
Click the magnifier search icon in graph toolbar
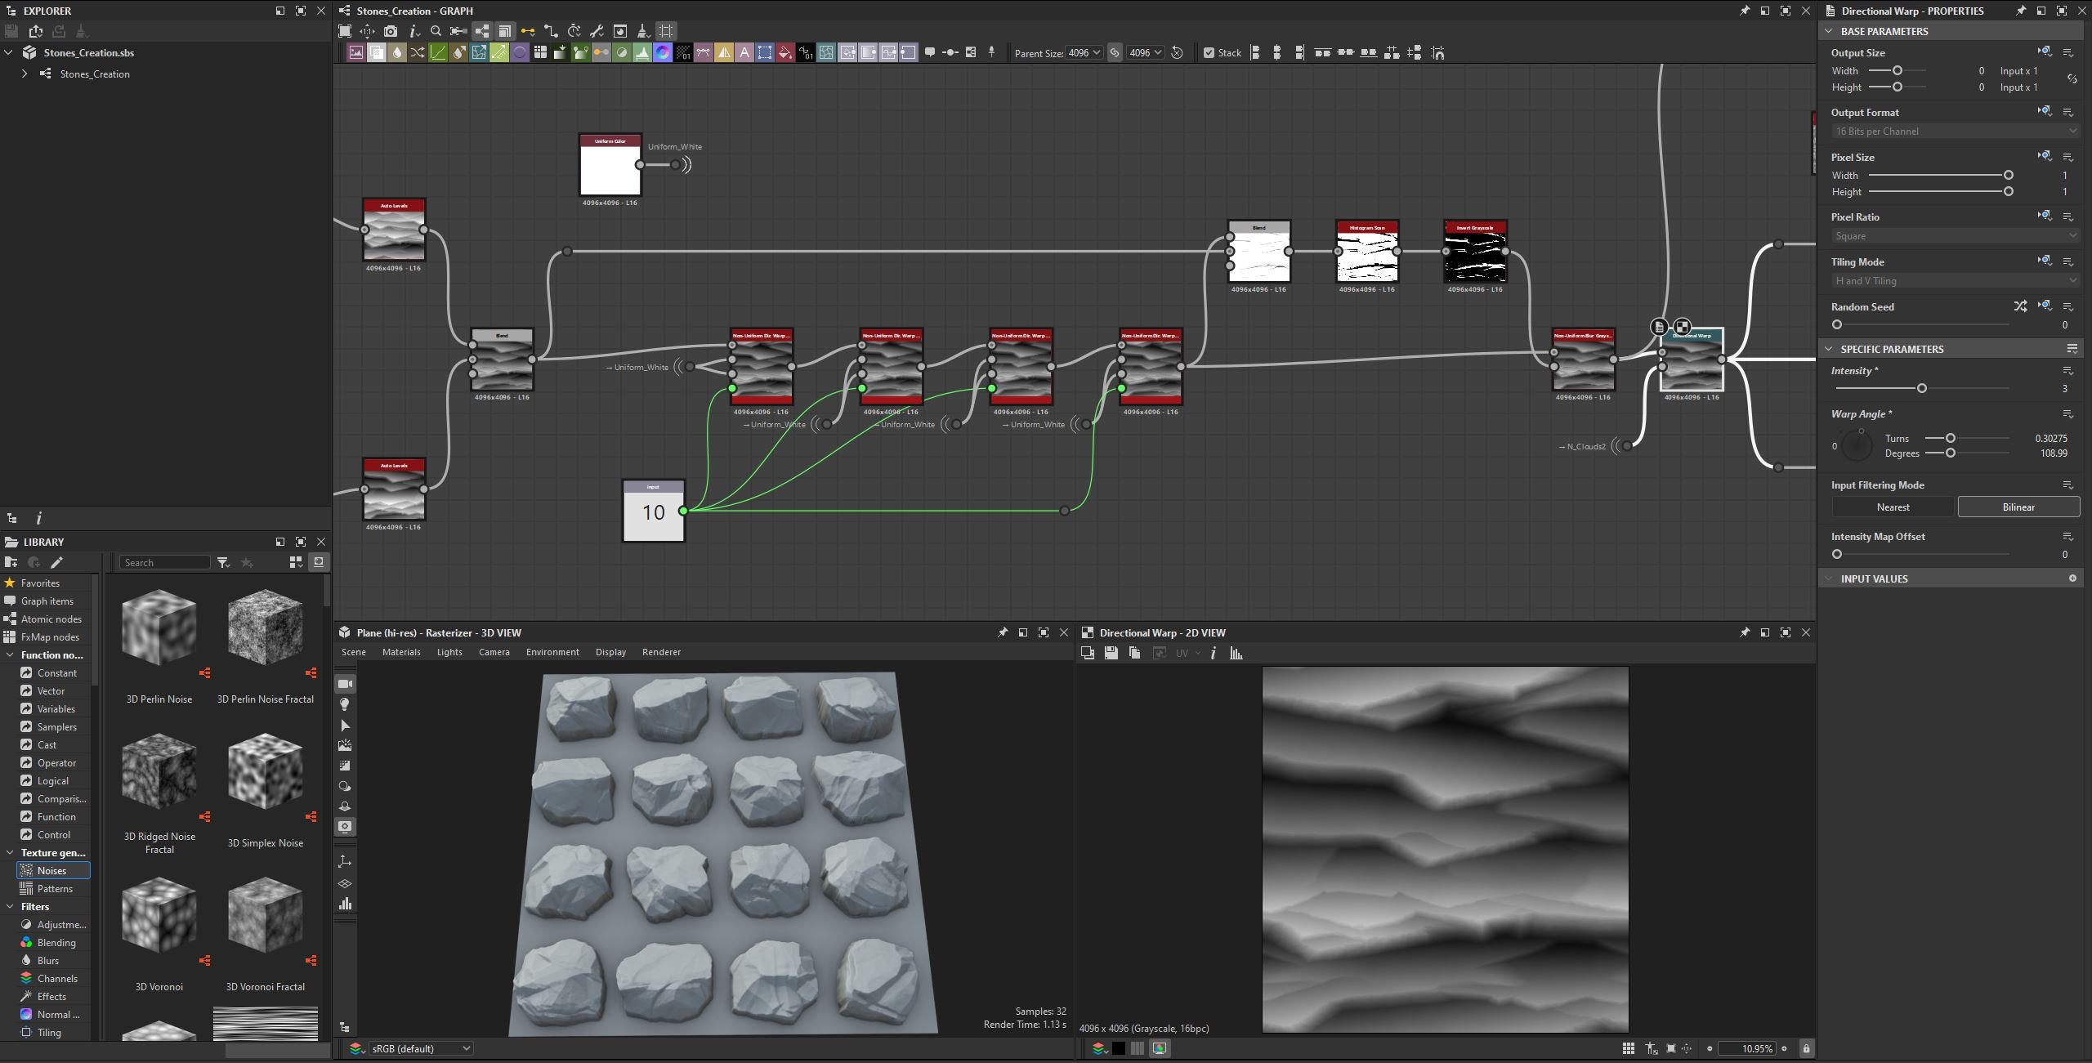click(436, 31)
